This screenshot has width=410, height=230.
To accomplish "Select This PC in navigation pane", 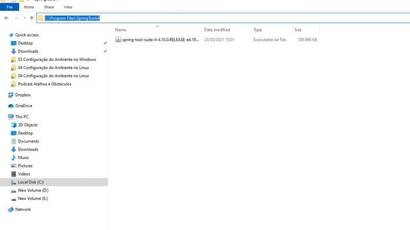I will (22, 116).
